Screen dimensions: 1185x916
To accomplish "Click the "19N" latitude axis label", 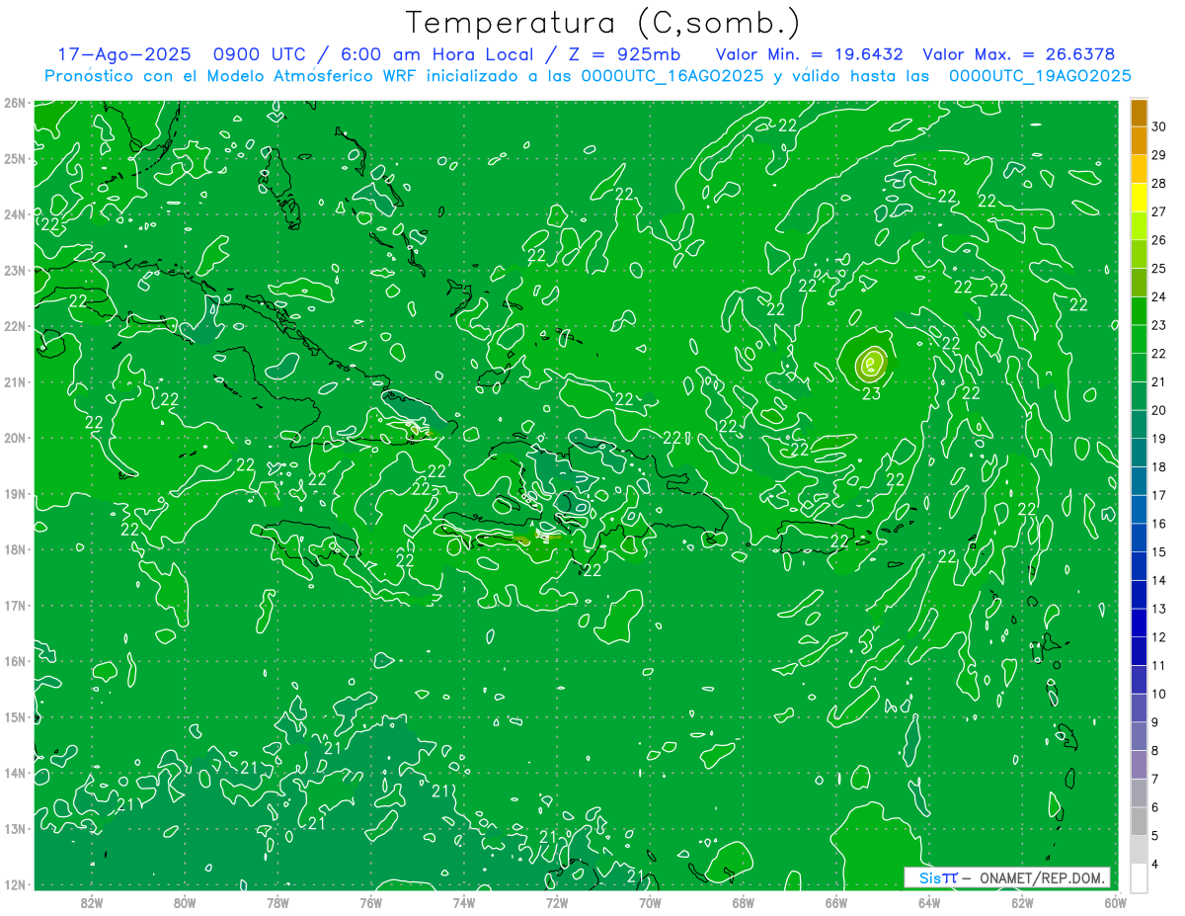I will tap(15, 494).
